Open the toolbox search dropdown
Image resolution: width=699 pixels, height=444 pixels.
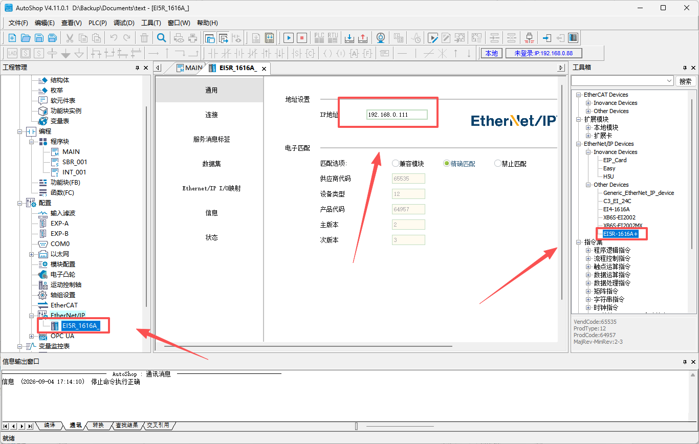pyautogui.click(x=669, y=81)
